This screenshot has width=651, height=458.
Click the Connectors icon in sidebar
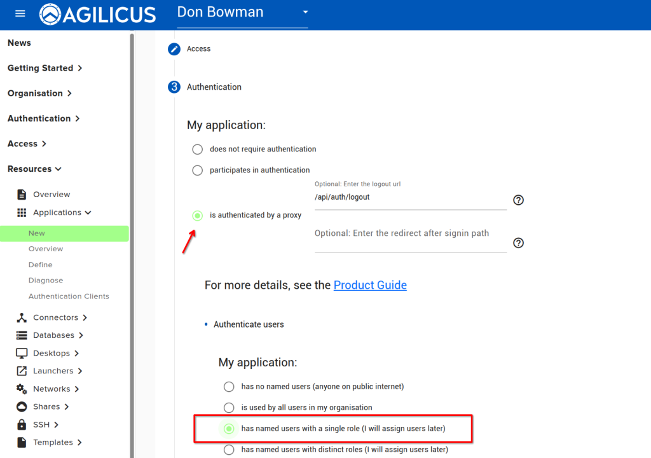click(22, 317)
